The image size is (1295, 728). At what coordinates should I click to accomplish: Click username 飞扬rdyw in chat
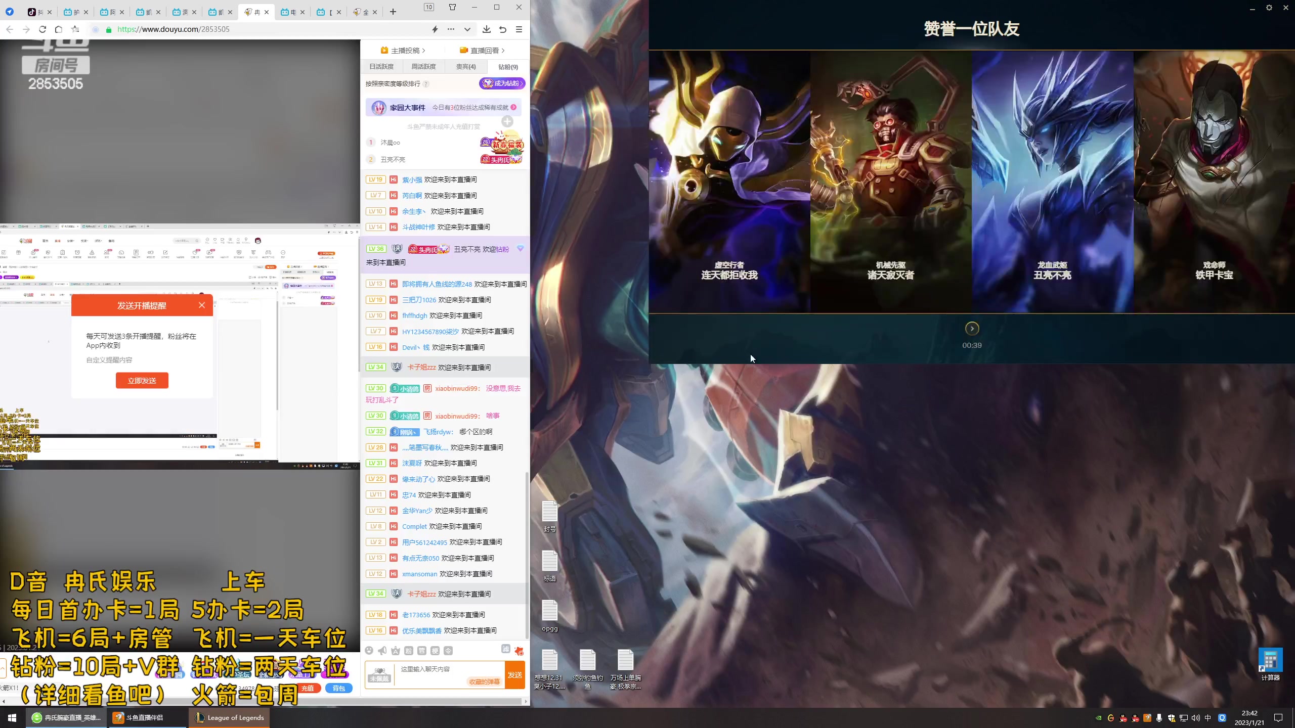(438, 431)
